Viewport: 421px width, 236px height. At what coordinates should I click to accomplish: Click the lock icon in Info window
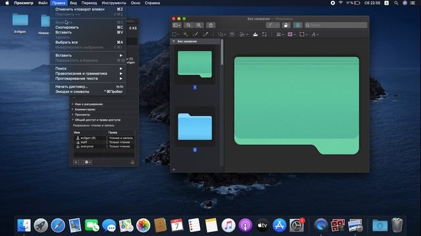(132, 162)
